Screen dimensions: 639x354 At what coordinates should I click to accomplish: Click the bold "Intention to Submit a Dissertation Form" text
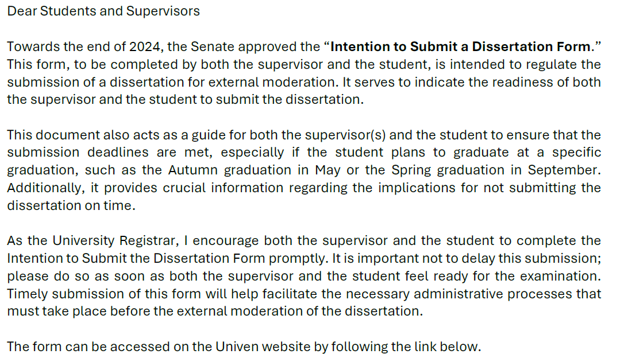click(x=460, y=47)
